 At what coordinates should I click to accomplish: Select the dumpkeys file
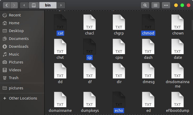pos(90,102)
